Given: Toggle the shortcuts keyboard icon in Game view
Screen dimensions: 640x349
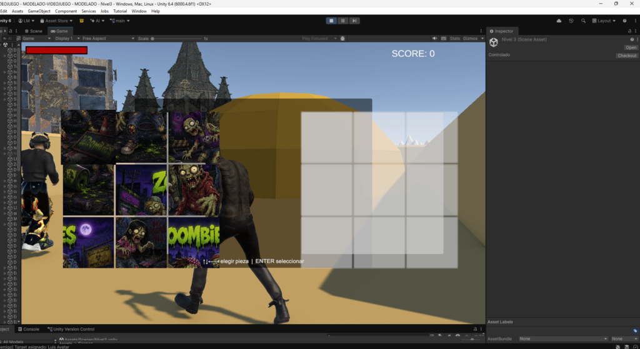Looking at the screenshot, I should 444,38.
